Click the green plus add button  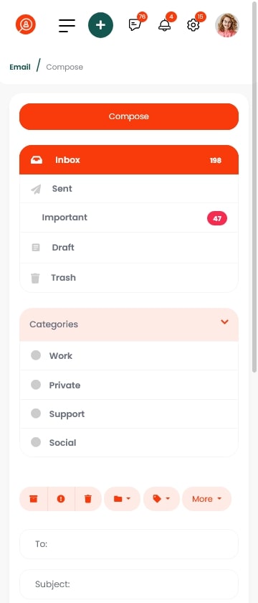100,25
